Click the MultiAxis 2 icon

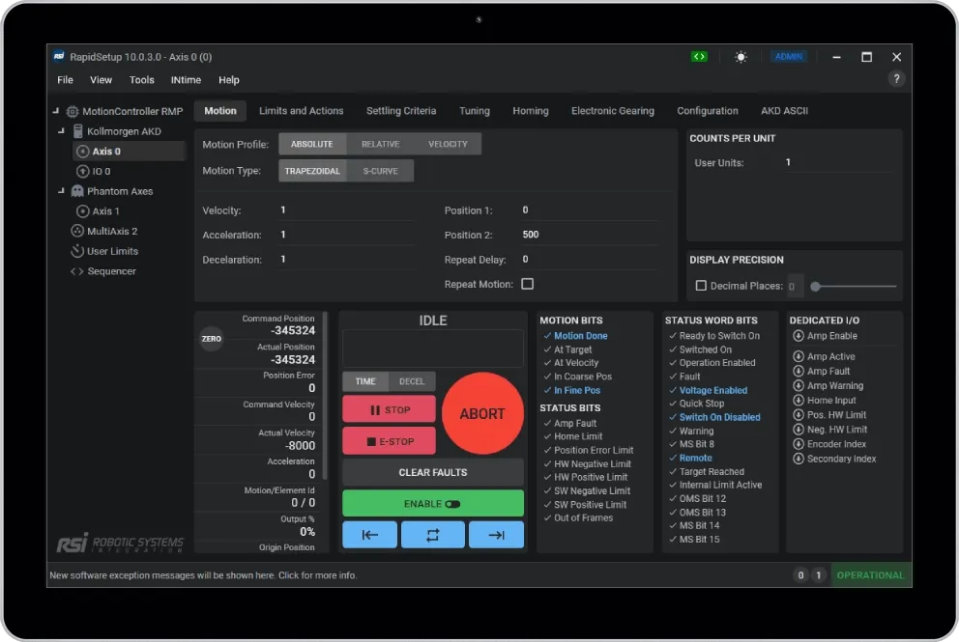tap(78, 230)
